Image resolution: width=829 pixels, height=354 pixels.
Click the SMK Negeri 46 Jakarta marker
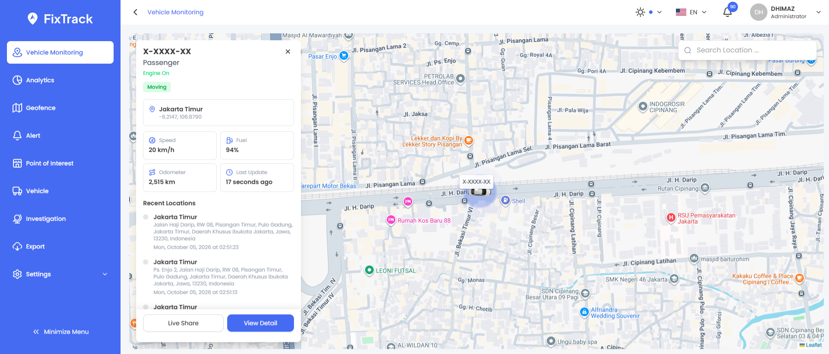point(674,279)
